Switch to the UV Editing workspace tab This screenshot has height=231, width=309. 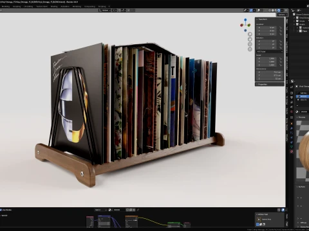[28, 6]
